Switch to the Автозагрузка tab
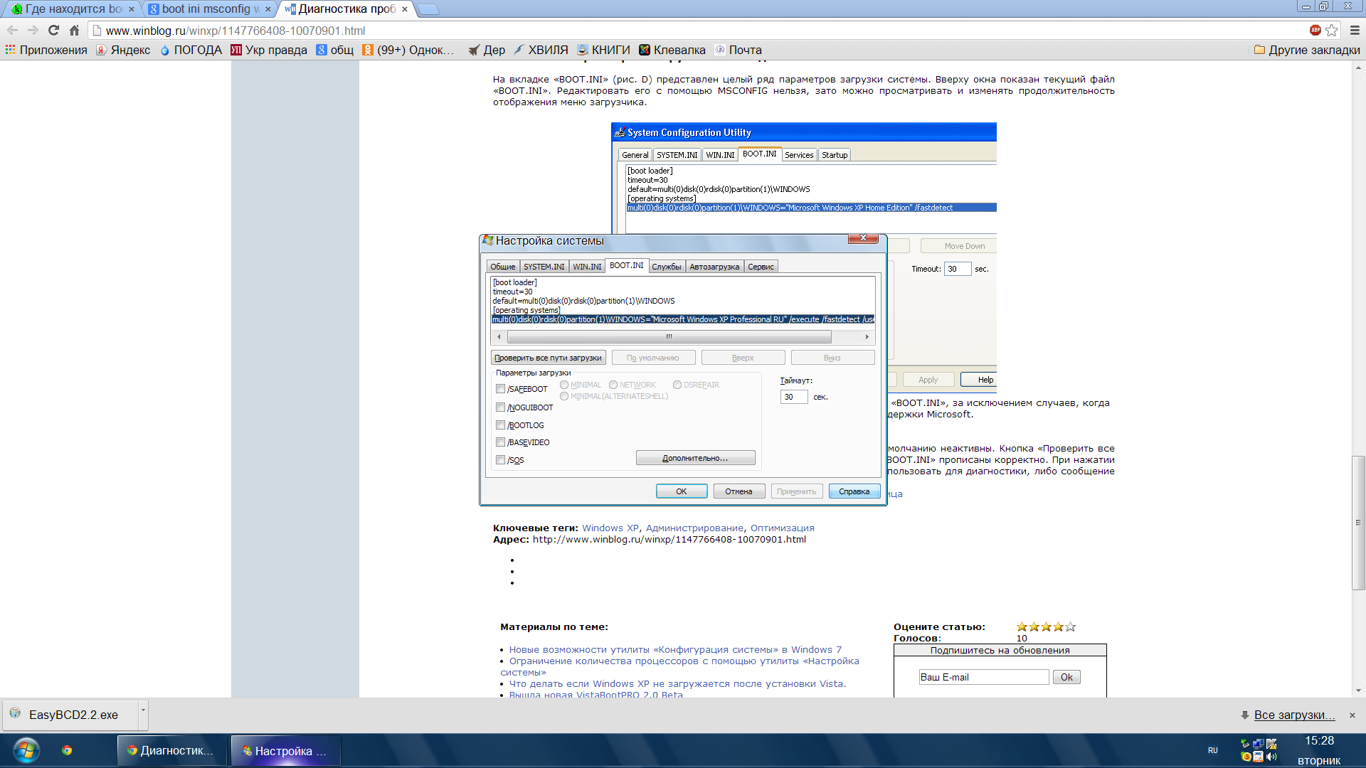The image size is (1366, 768). coord(714,267)
